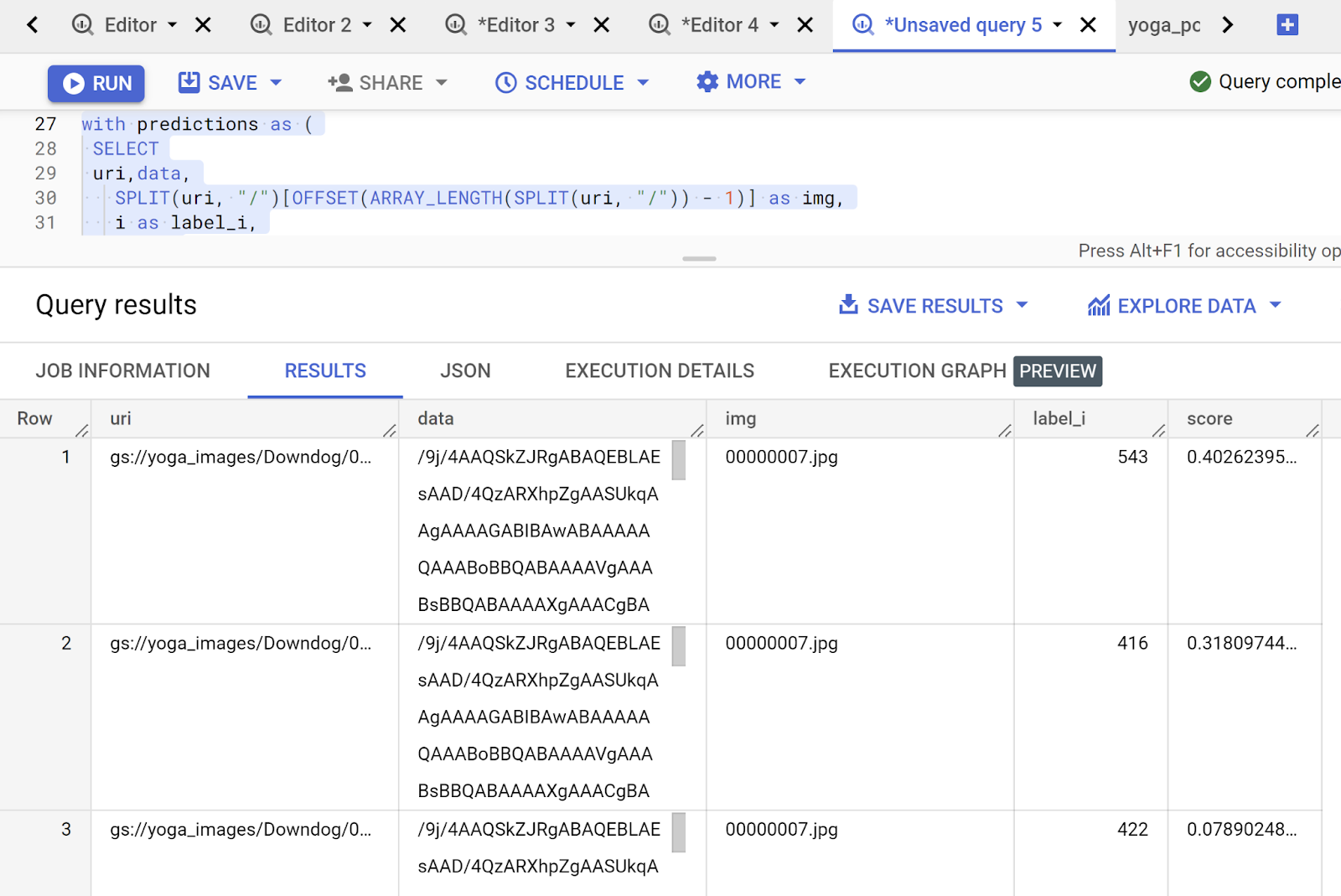Click the editor-results pane divider handle
The height and width of the screenshot is (896, 1341).
point(699,259)
